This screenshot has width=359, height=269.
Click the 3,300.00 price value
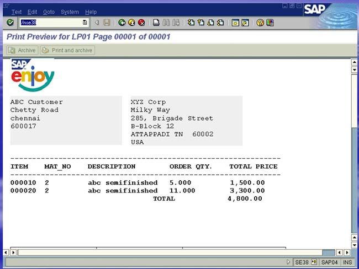pyautogui.click(x=247, y=191)
